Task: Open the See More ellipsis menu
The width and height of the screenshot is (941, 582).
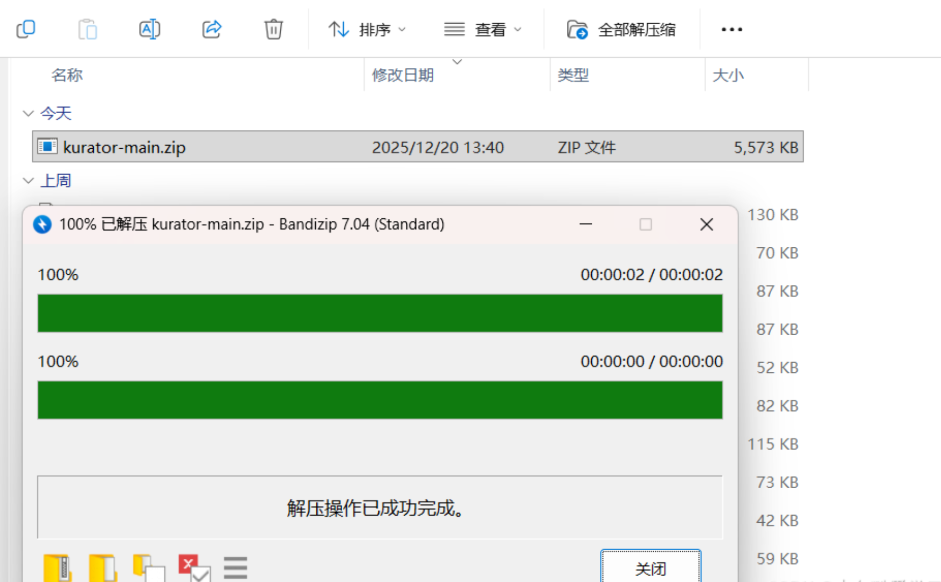Action: tap(731, 30)
